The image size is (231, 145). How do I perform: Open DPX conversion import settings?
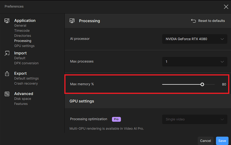(x=26, y=63)
